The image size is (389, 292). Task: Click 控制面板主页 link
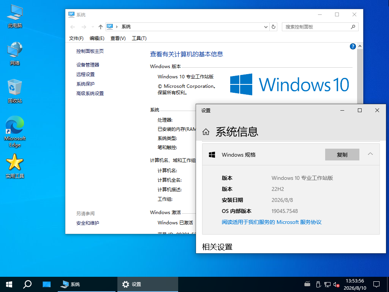(90, 51)
